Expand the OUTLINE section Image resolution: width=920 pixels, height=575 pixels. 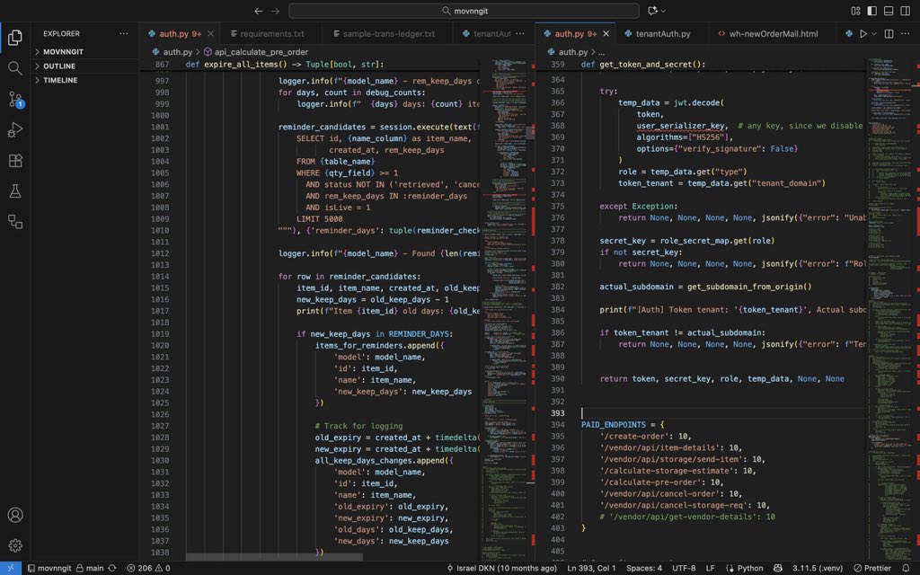[x=85, y=66]
